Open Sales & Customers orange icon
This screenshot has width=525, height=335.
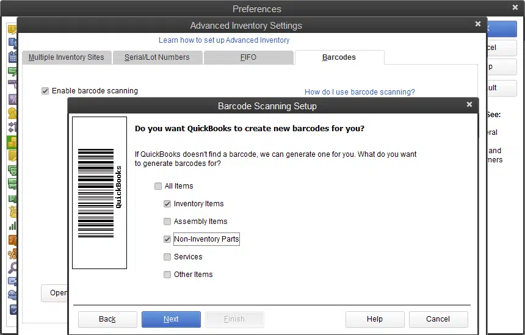click(x=12, y=240)
